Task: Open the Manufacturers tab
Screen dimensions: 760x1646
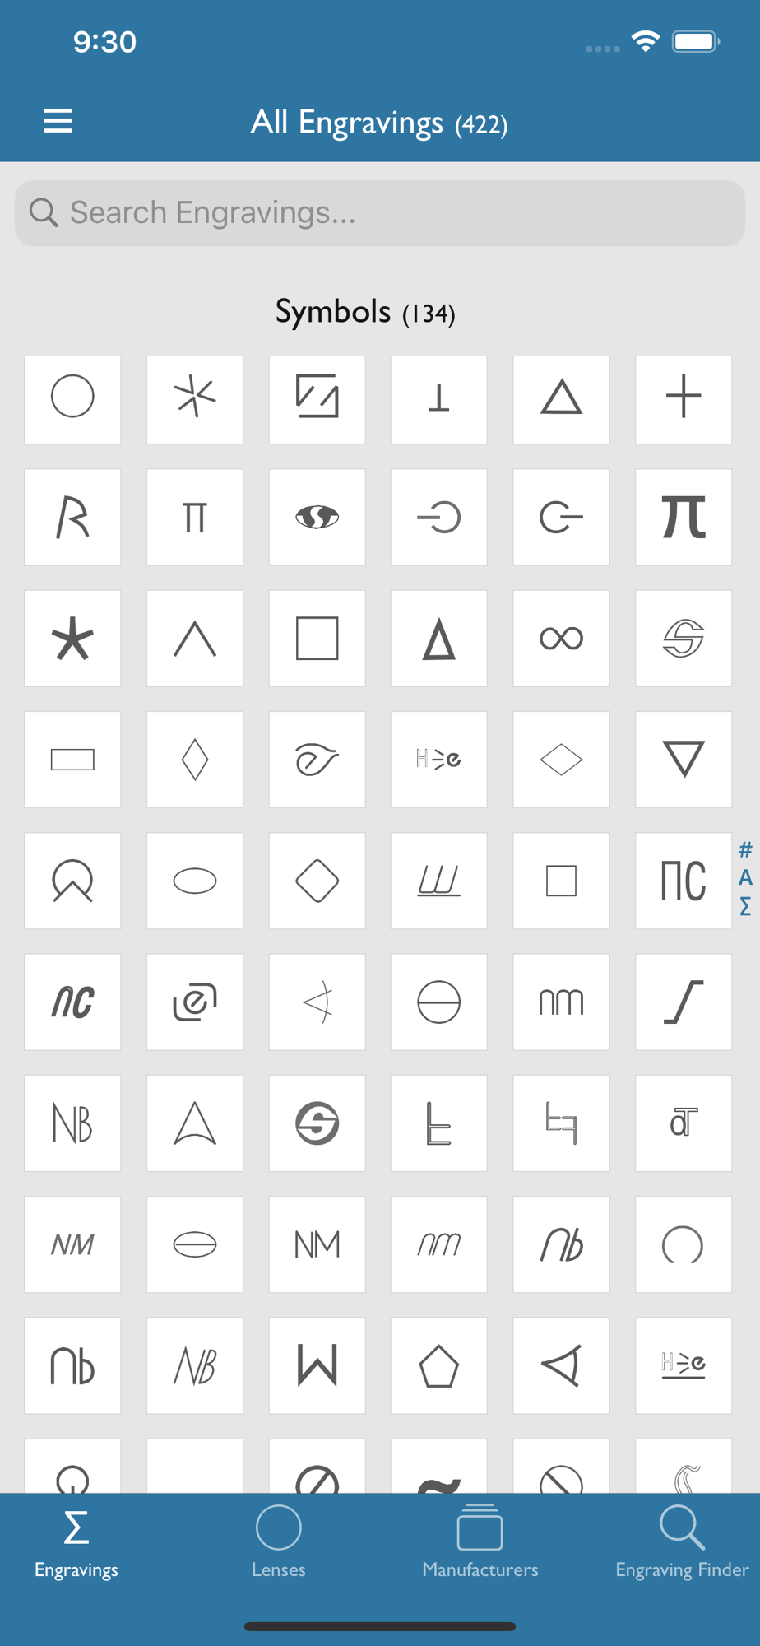Action: pos(480,1541)
